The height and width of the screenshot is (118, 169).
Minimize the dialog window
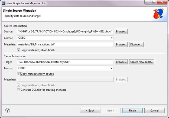point(148,2)
